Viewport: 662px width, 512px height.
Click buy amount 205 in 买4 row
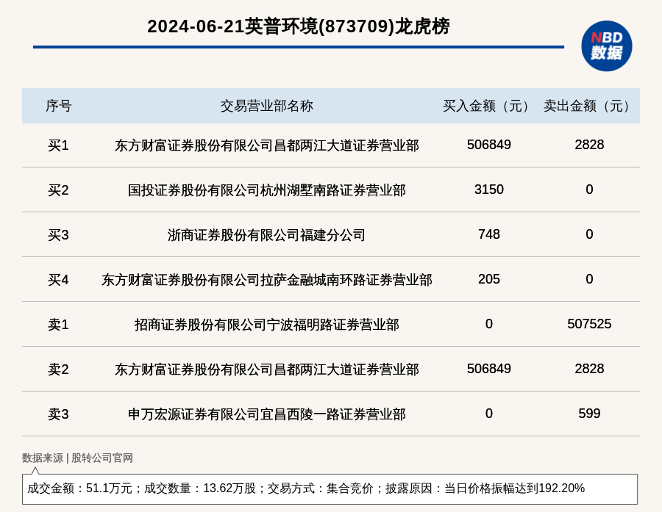(x=489, y=279)
